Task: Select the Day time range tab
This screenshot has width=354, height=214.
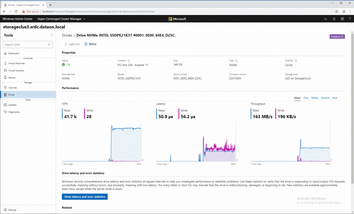Action: click(306, 98)
